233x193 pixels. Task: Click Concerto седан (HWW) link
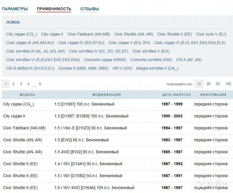tap(105, 60)
